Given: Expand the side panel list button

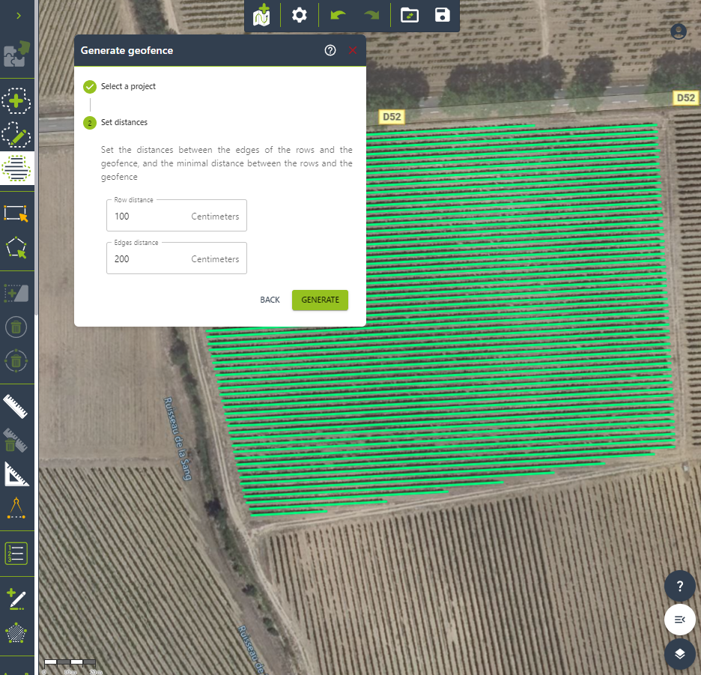Looking at the screenshot, I should tap(679, 620).
